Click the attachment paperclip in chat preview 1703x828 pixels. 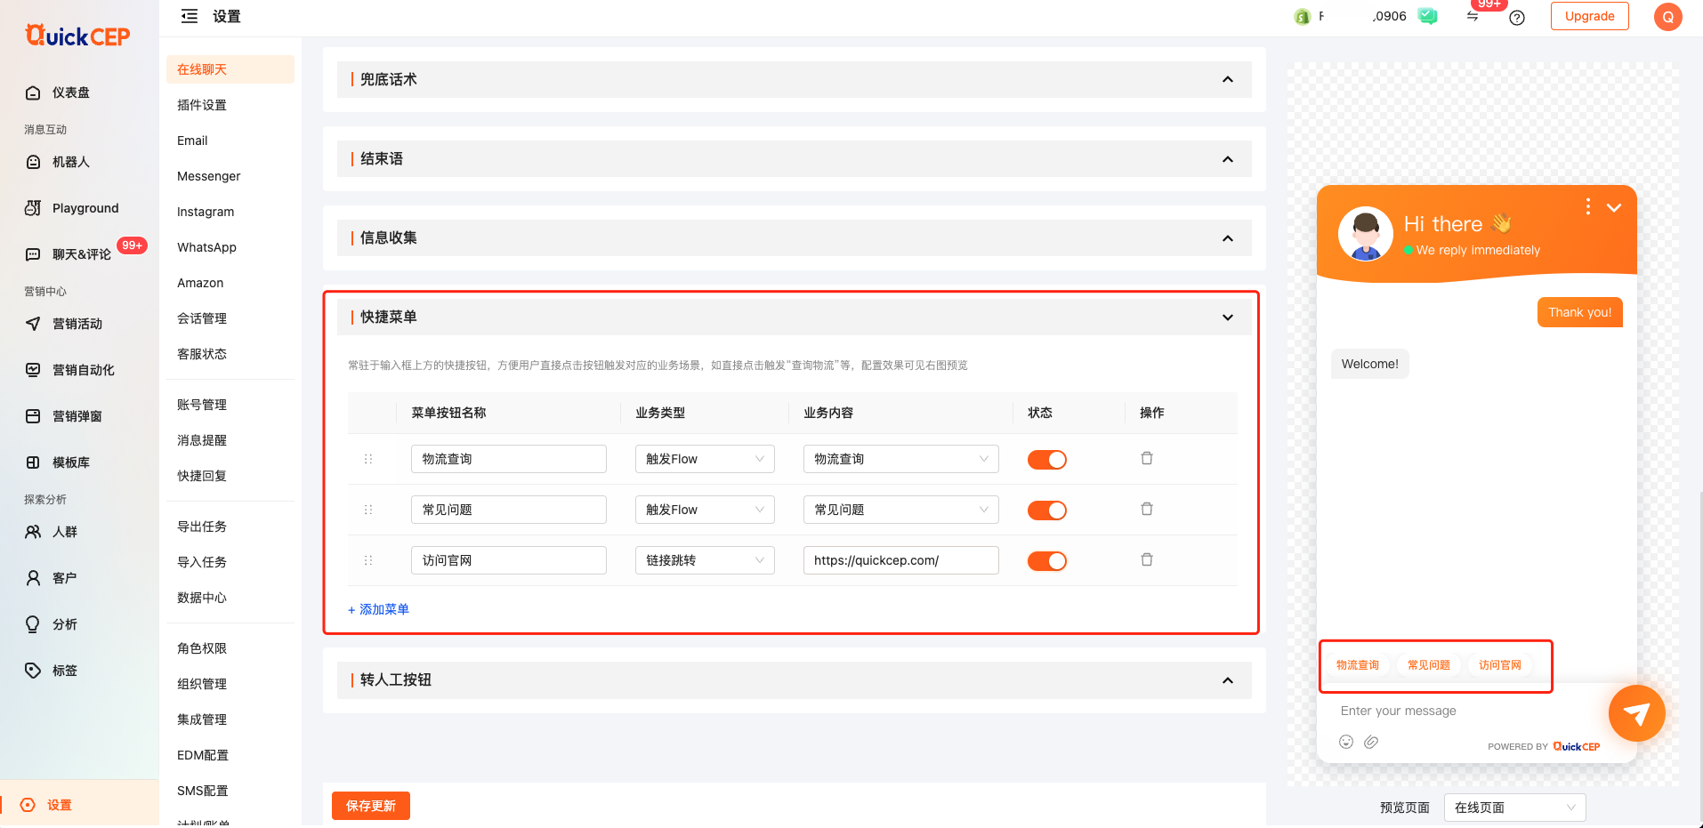click(1371, 742)
